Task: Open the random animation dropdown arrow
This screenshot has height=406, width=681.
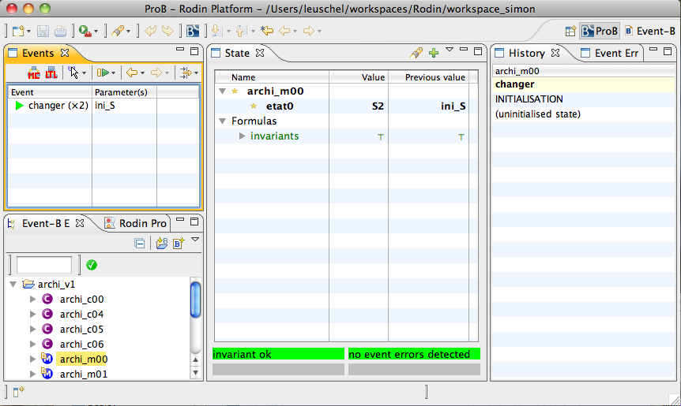Action: (114, 73)
